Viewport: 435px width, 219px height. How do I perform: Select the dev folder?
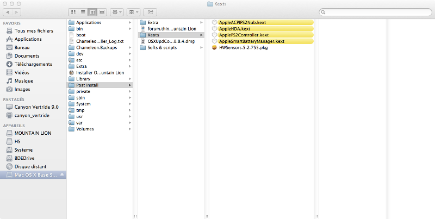100,54
